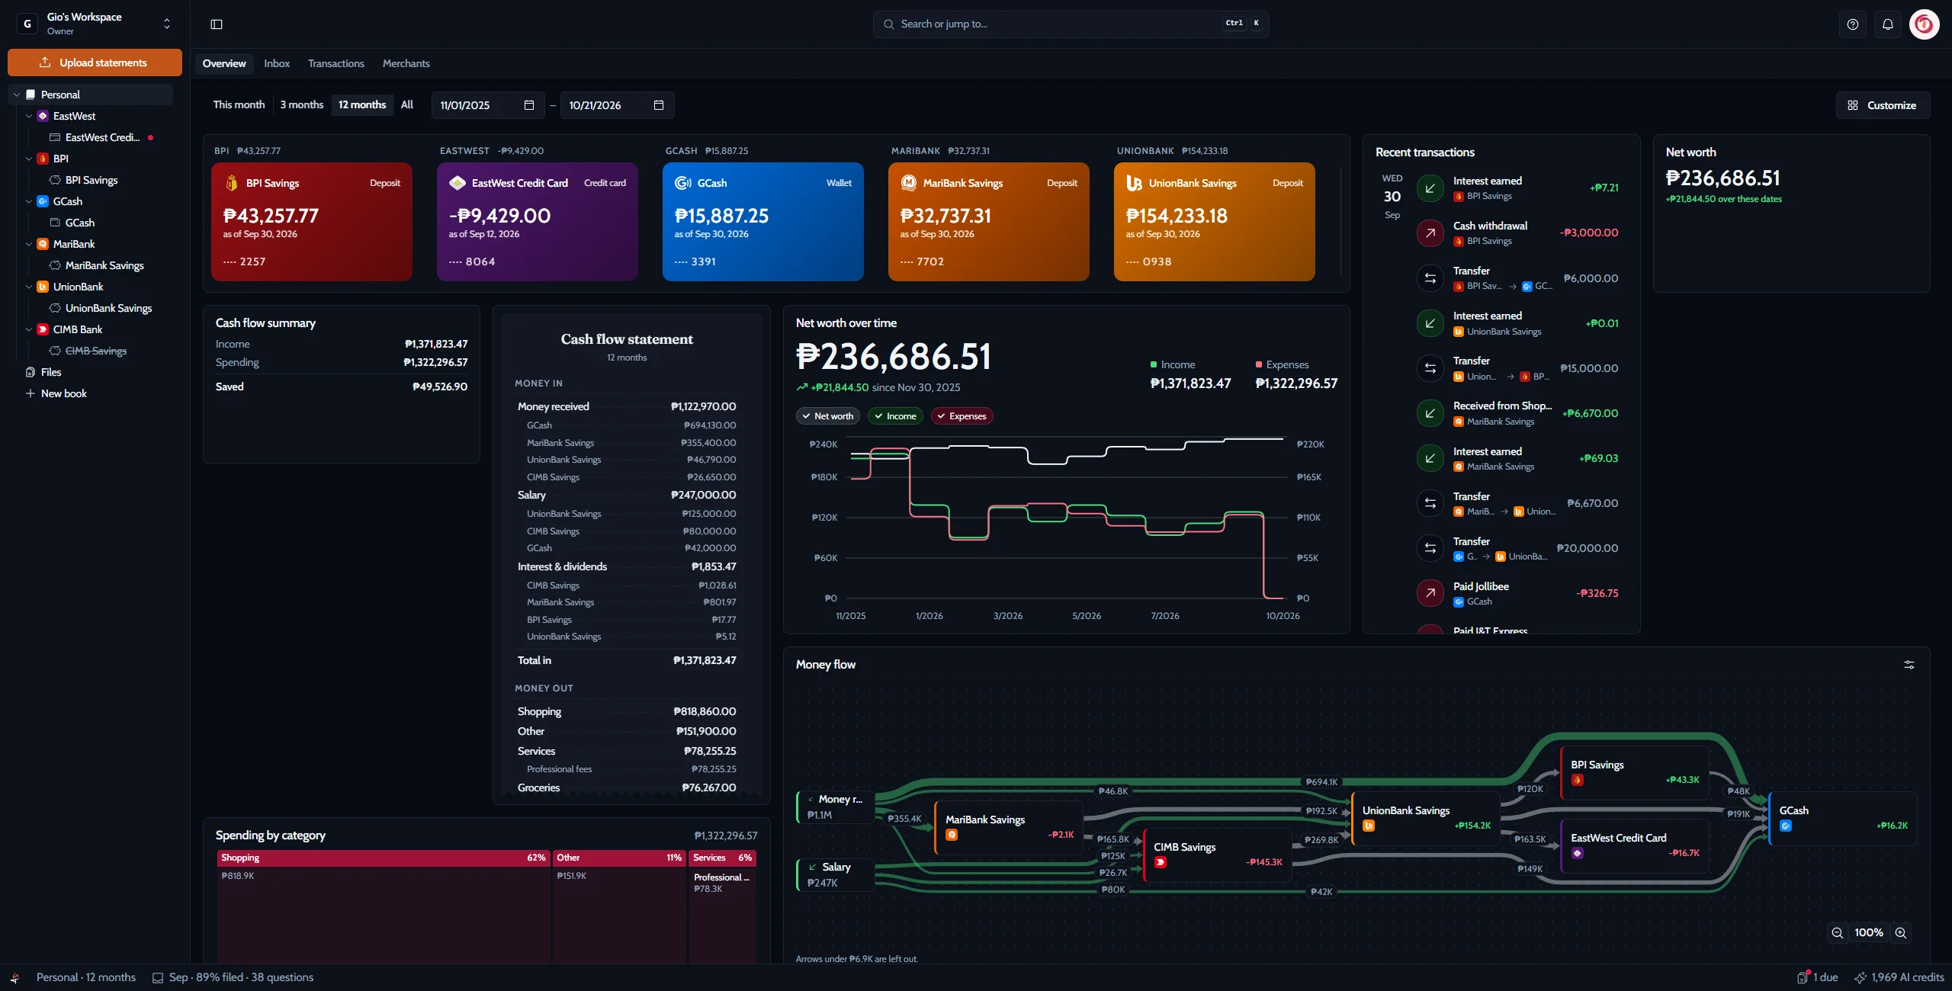Click the Received from Shop transaction icon
The width and height of the screenshot is (1952, 991).
point(1430,413)
